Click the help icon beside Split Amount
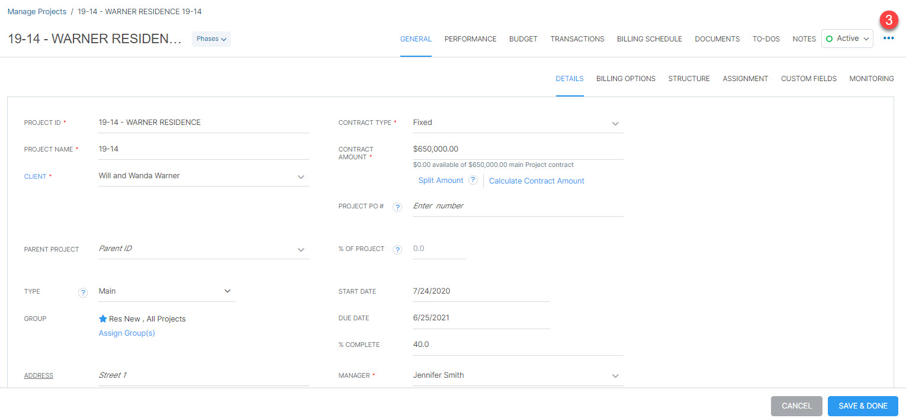The height and width of the screenshot is (418, 906). point(472,180)
